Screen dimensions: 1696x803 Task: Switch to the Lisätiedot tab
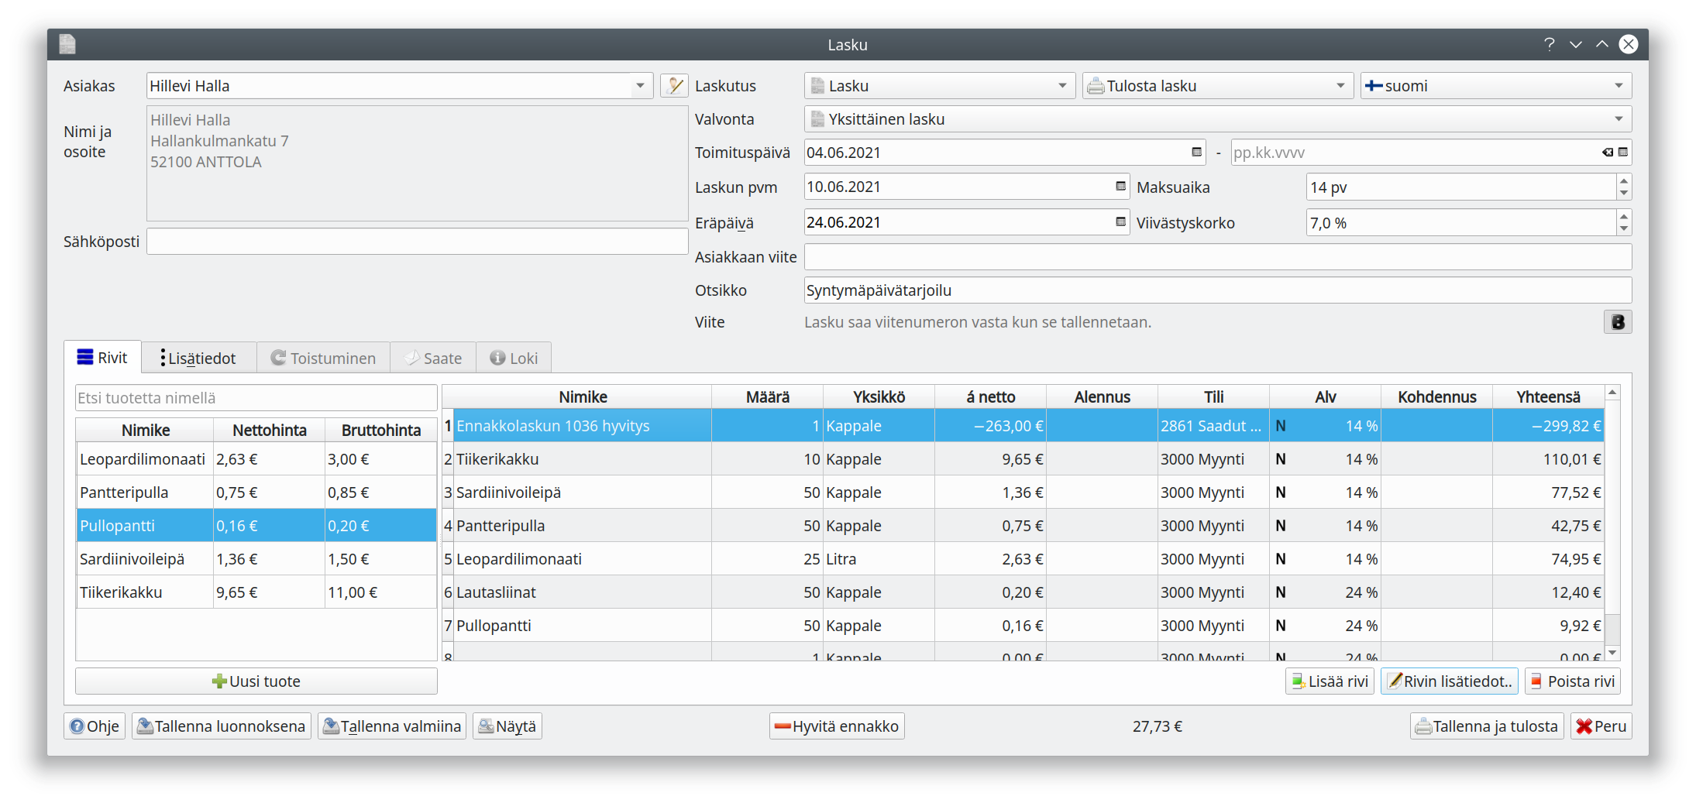(x=198, y=359)
